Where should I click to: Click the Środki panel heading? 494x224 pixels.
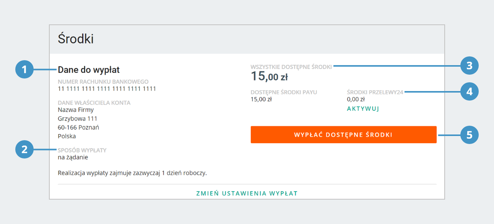point(76,39)
